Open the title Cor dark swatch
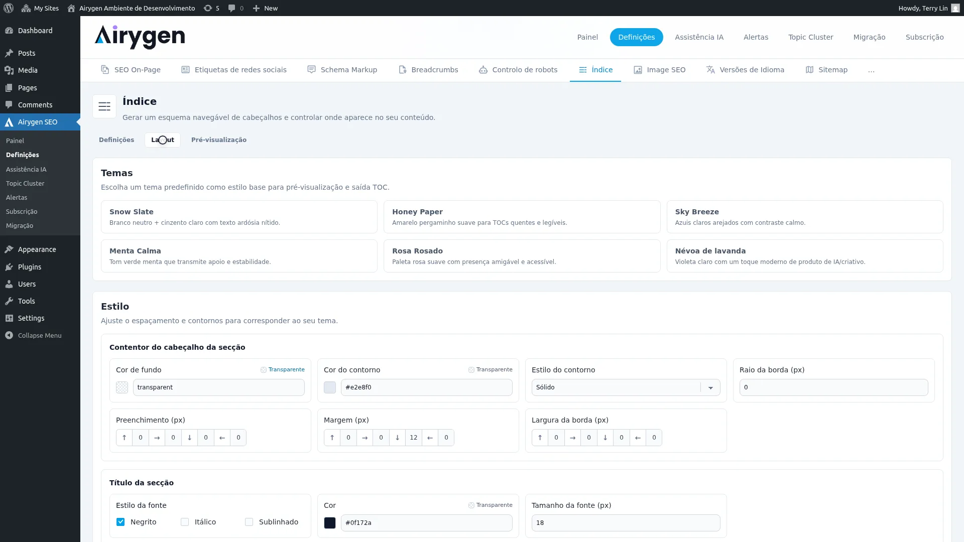The image size is (964, 542). [330, 523]
